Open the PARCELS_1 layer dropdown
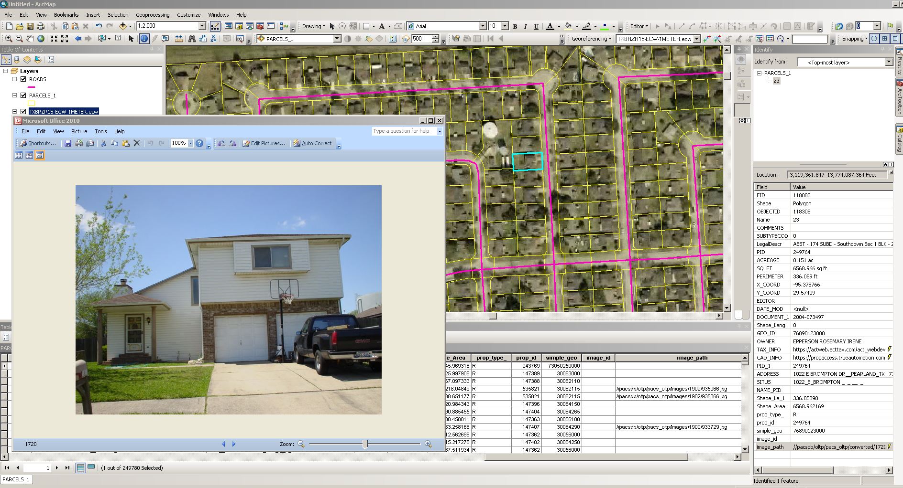903x488 pixels. [337, 39]
